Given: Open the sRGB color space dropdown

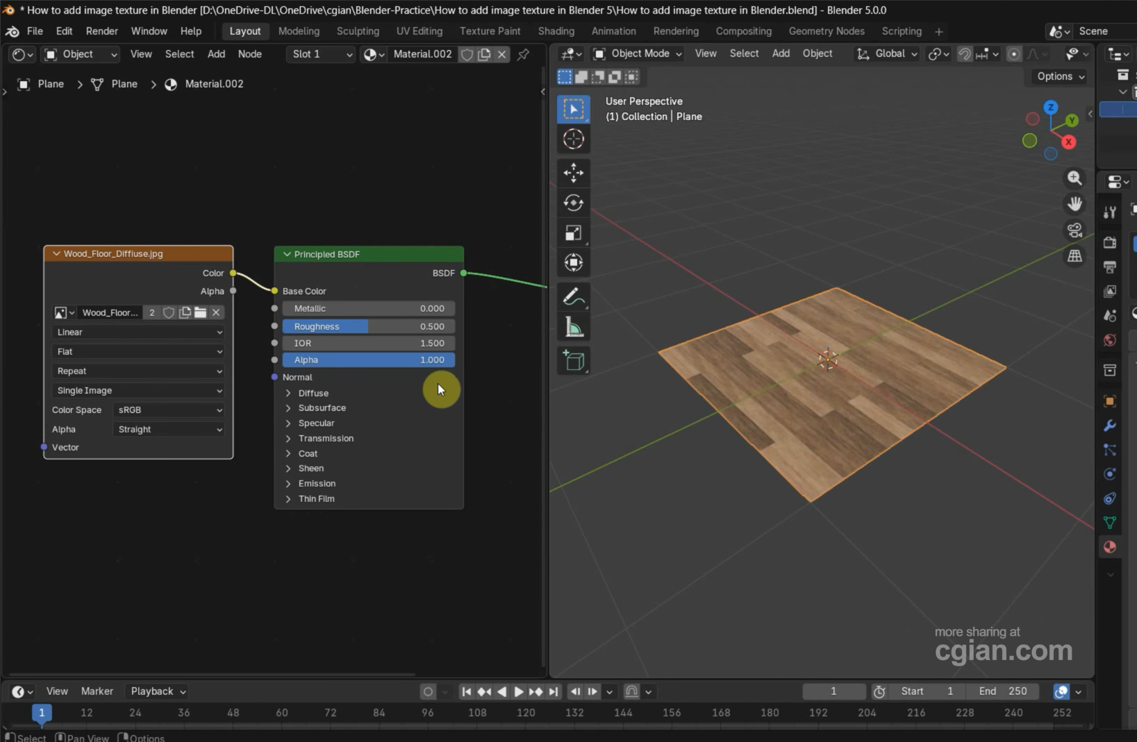Looking at the screenshot, I should 169,410.
